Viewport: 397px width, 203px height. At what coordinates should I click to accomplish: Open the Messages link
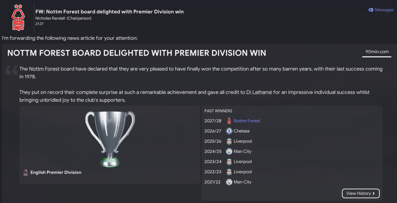point(384,10)
